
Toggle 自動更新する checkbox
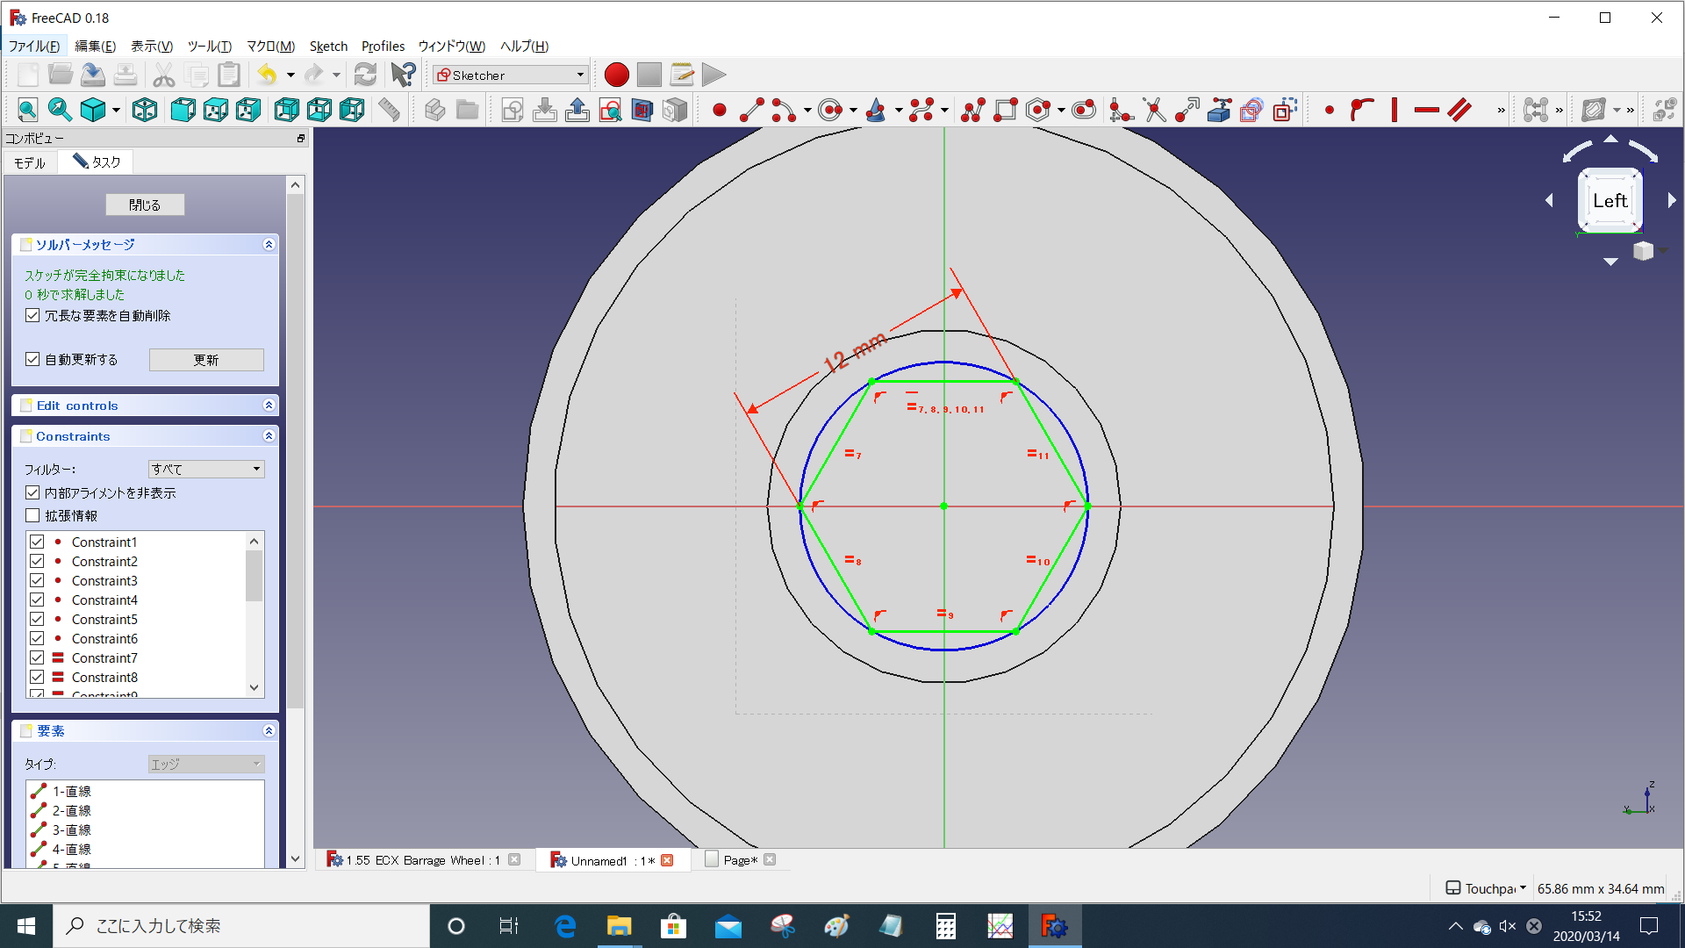pos(32,359)
